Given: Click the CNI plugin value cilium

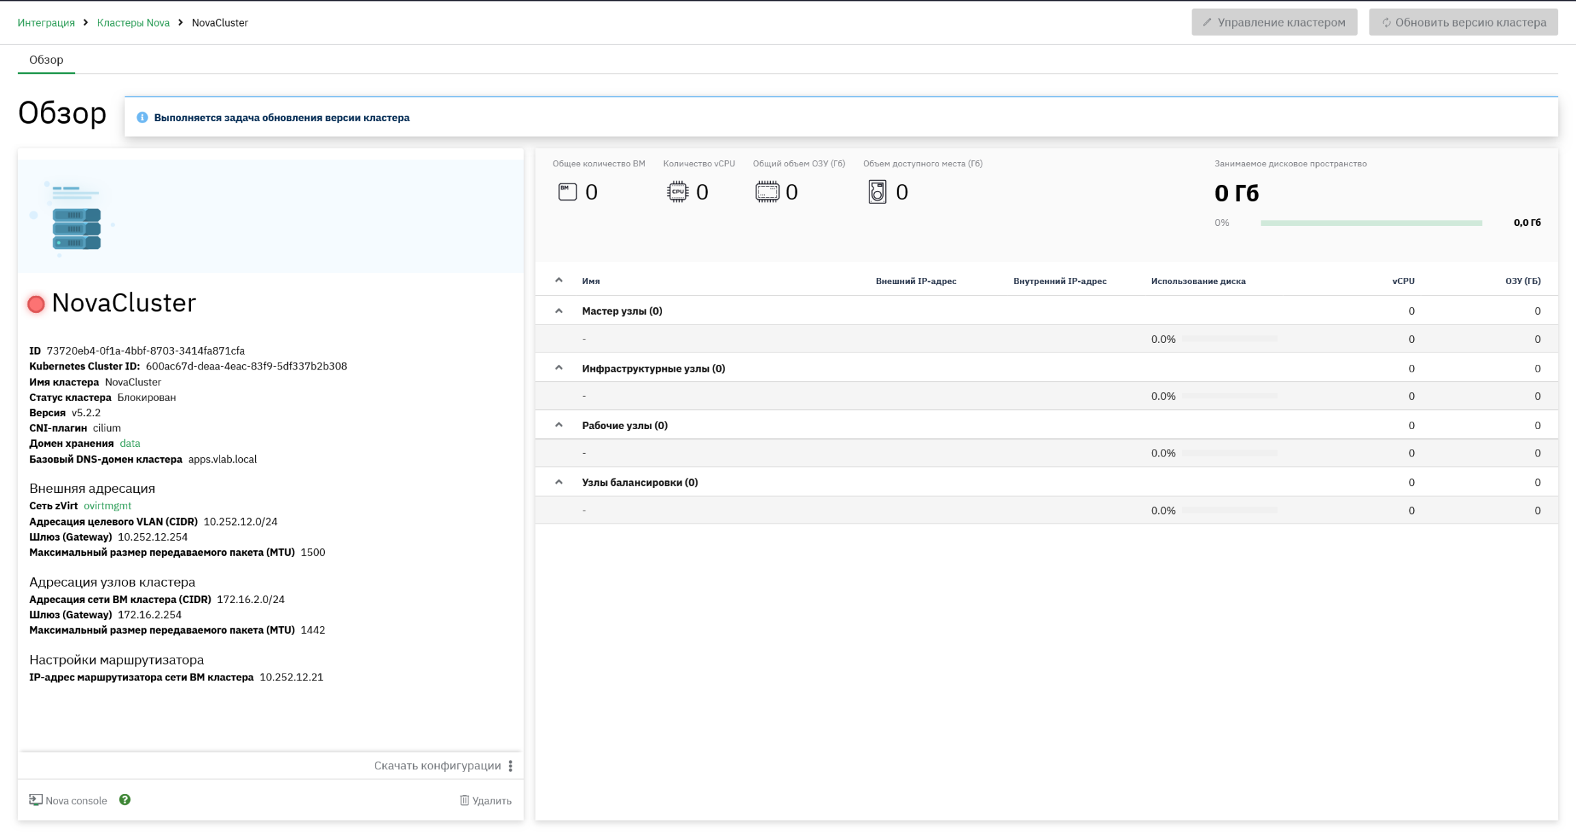Looking at the screenshot, I should pyautogui.click(x=107, y=428).
